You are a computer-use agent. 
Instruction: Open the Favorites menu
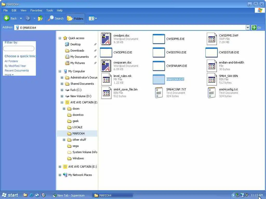(36, 10)
